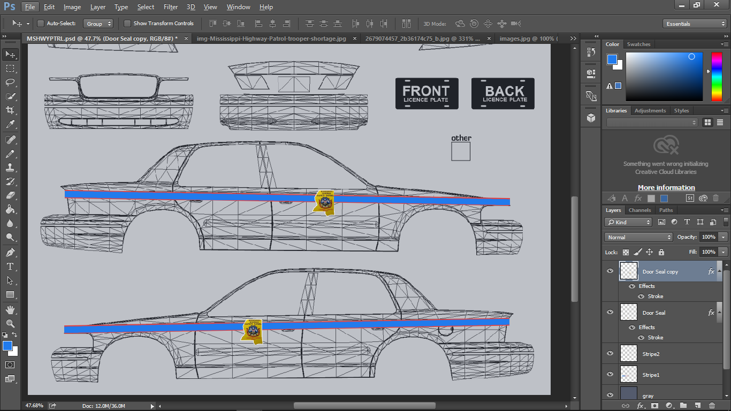Hide the Stripe2 layer
The image size is (731, 411).
[610, 353]
